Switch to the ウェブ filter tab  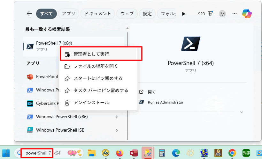(127, 14)
